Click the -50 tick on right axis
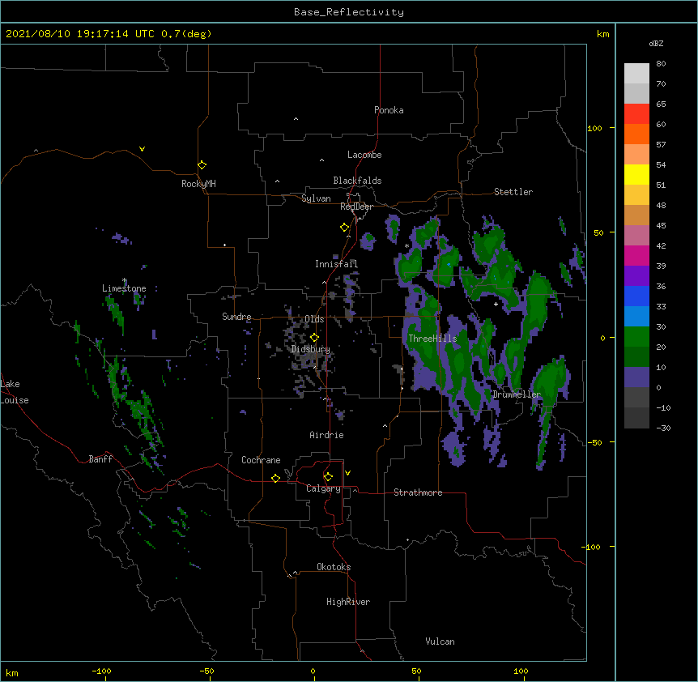Screen dimensions: 698x682 594,442
